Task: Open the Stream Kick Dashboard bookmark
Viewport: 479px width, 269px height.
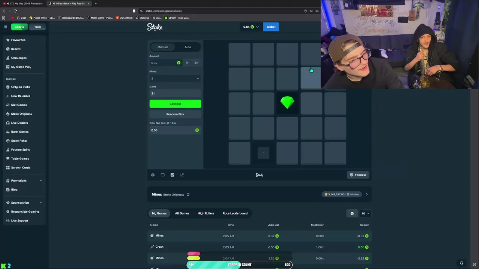Action: click(177, 18)
